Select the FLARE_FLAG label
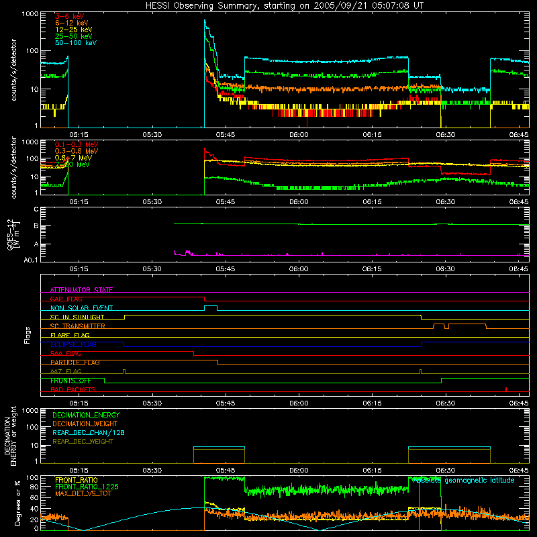Image resolution: width=537 pixels, height=537 pixels. click(x=70, y=335)
